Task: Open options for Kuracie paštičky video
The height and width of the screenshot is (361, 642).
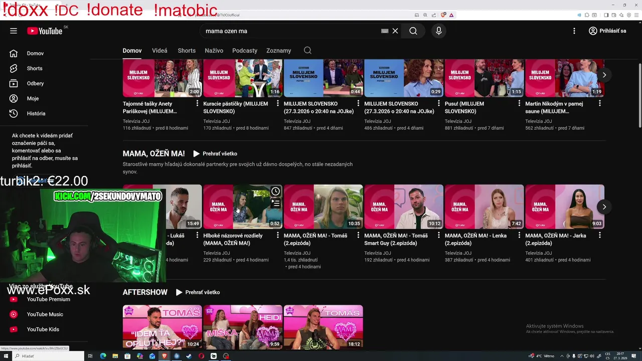Action: [277, 103]
